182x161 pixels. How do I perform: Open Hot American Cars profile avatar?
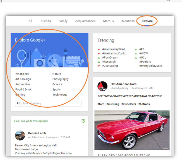tap(102, 86)
